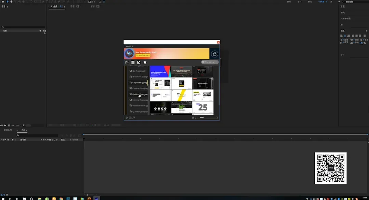Select the Broadcast Typography category
The height and width of the screenshot is (200, 369).
(x=138, y=77)
